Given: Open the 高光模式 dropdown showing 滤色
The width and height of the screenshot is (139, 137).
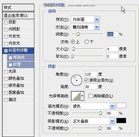Looking at the screenshot, I should 93,106.
